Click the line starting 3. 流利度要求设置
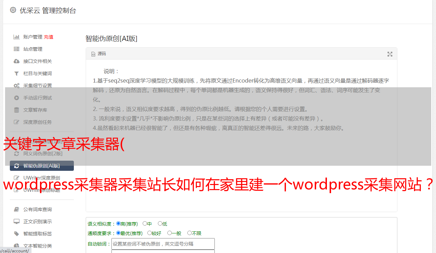This screenshot has width=436, height=253. pyautogui.click(x=209, y=119)
